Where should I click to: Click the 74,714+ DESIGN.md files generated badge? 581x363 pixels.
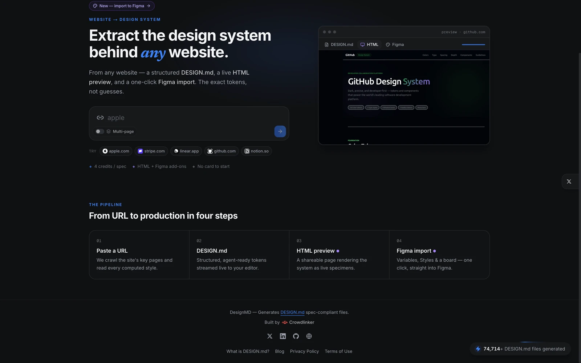pos(520,349)
